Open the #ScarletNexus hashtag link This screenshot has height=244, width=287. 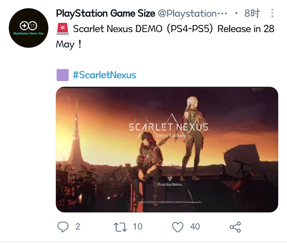coord(104,75)
